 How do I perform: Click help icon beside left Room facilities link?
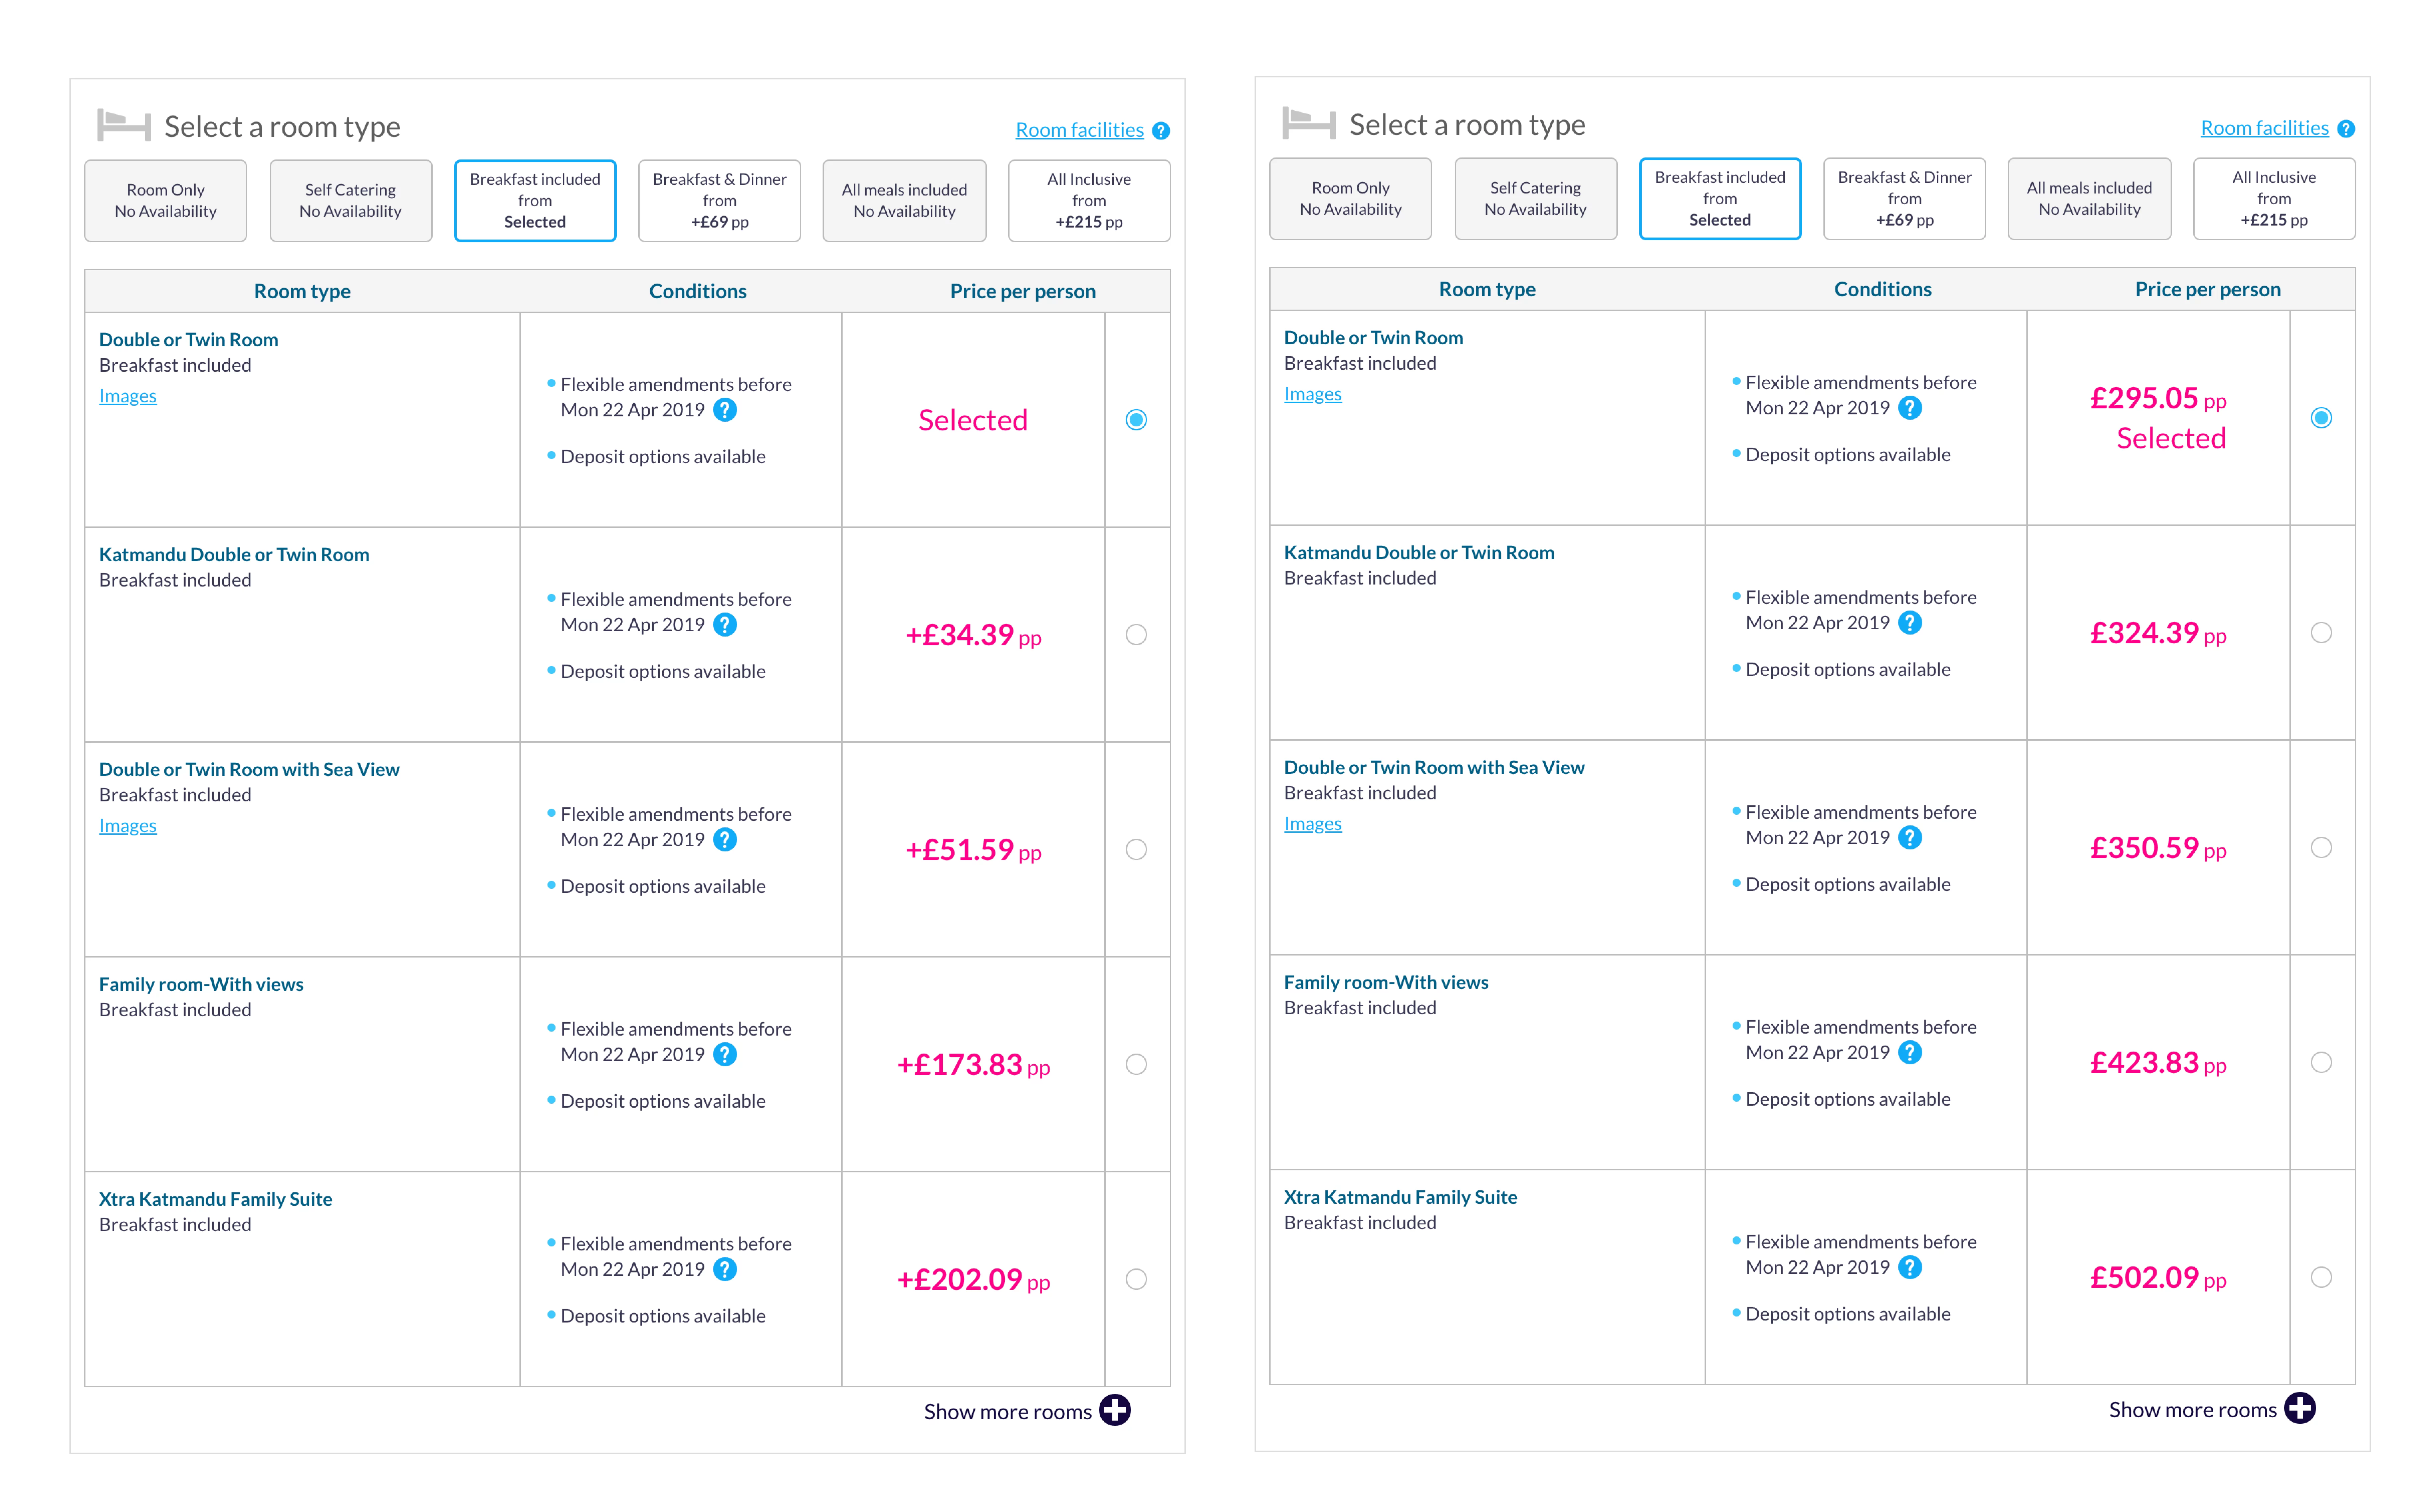[1160, 131]
